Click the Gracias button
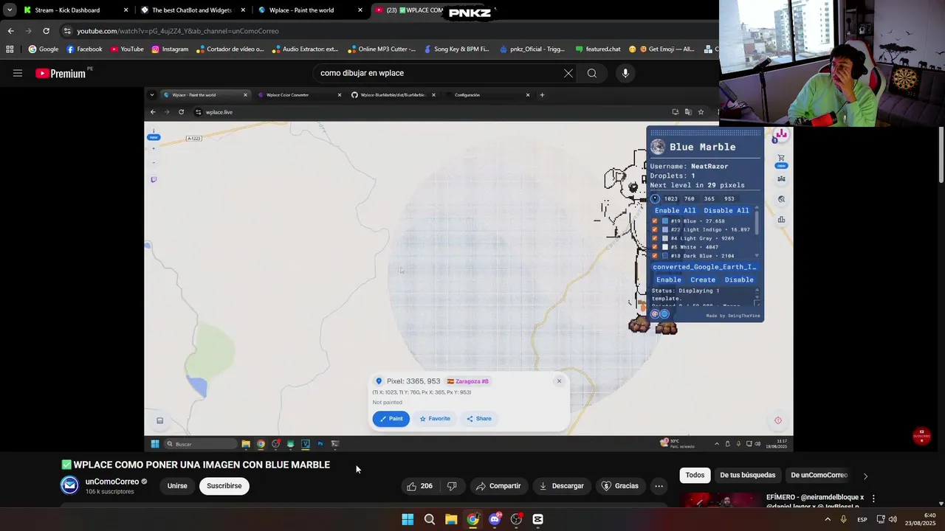 click(x=619, y=486)
